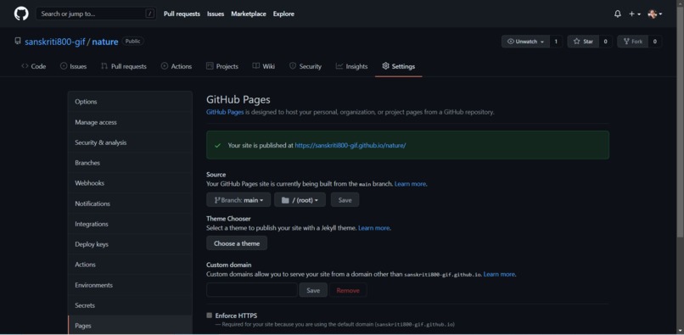Select Integrations in sidebar
Screen dimensions: 684x335
coord(130,224)
